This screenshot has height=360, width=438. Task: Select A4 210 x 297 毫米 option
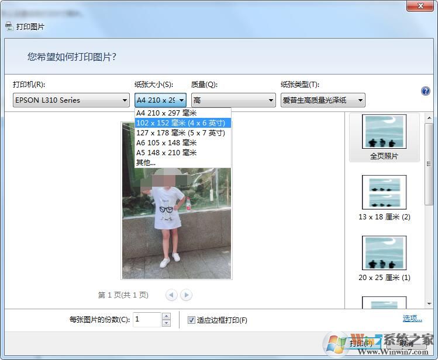[x=167, y=113]
